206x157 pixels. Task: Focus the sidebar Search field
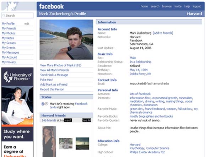tap(17, 16)
